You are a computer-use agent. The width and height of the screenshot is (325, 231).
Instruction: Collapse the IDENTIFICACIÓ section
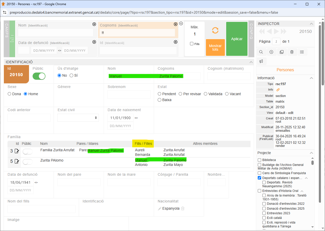coord(251,62)
